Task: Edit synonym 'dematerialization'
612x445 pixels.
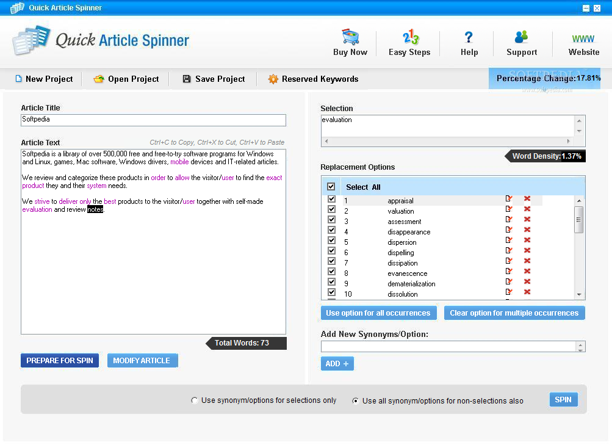Action: click(x=508, y=281)
